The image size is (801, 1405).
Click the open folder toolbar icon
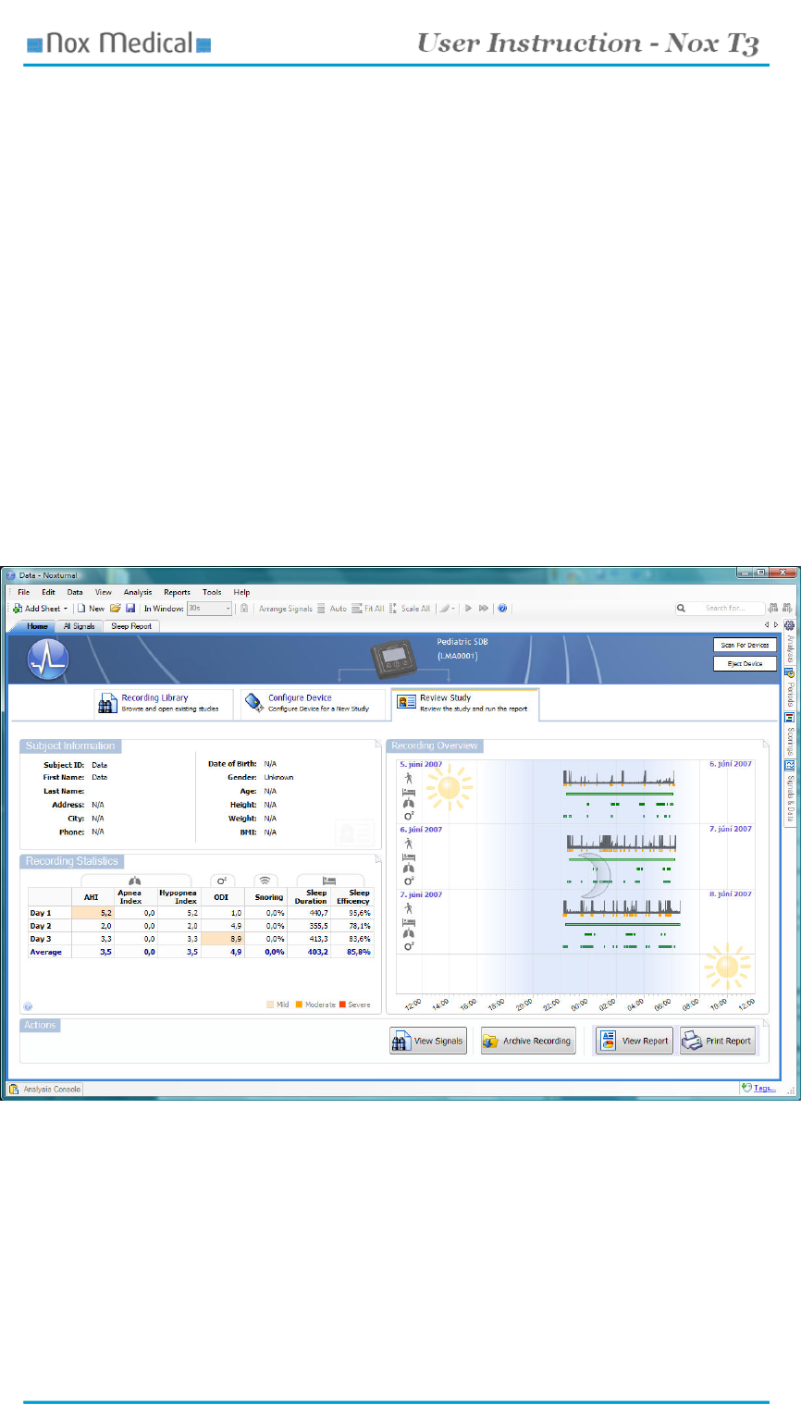(x=116, y=609)
